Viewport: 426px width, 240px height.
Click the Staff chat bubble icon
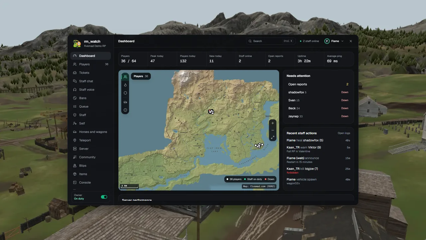pos(75,81)
